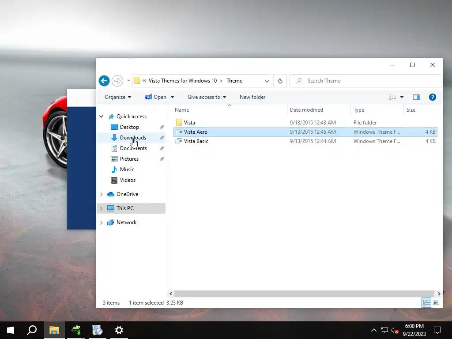Click the forward navigation arrow
This screenshot has width=452, height=339.
click(117, 81)
